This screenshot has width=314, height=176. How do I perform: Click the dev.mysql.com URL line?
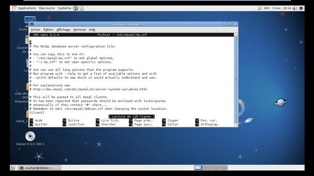(x=88, y=89)
